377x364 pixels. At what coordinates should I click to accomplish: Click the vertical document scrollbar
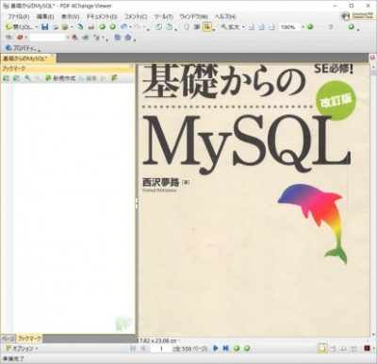(x=373, y=200)
